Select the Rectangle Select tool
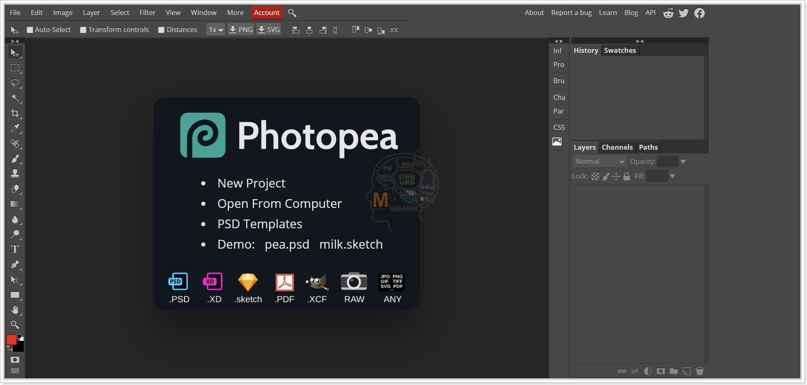807x385 pixels. pos(15,68)
